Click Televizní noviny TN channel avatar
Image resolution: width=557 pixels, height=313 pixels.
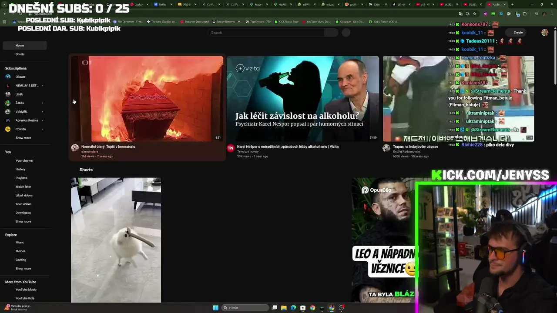(231, 148)
